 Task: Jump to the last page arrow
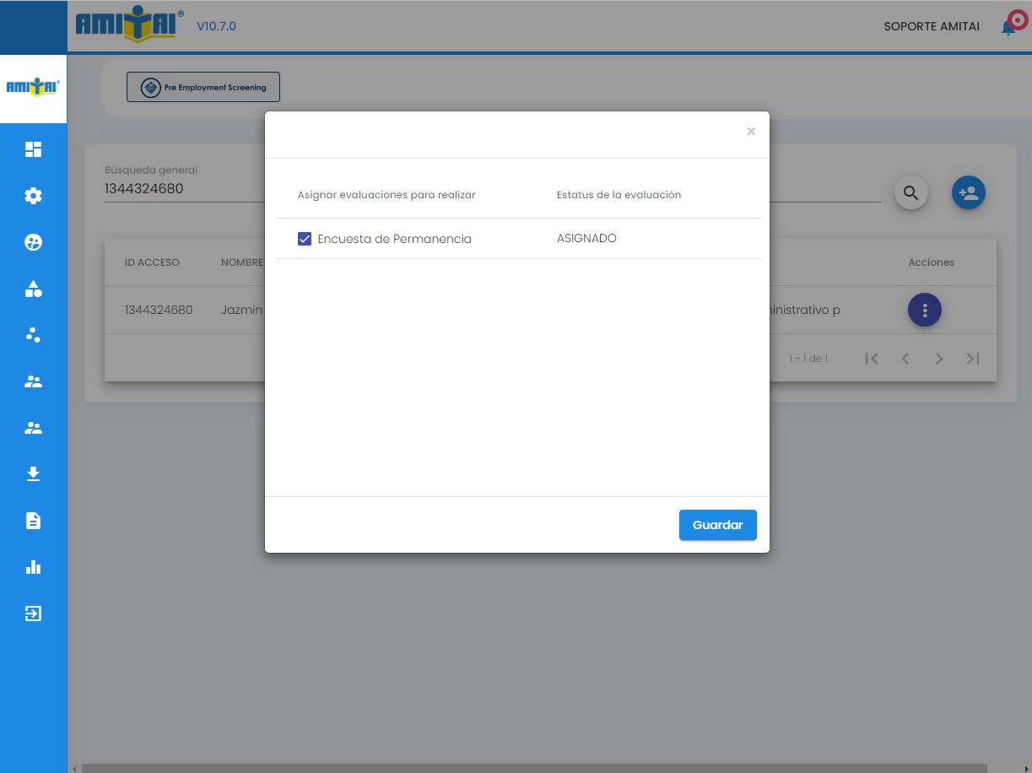(x=972, y=359)
